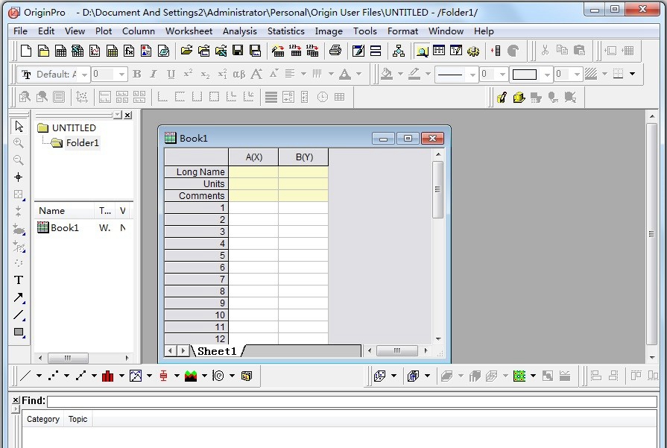The image size is (667, 448).
Task: Expand the scatter plot type dropdown arrow
Action: coord(67,376)
